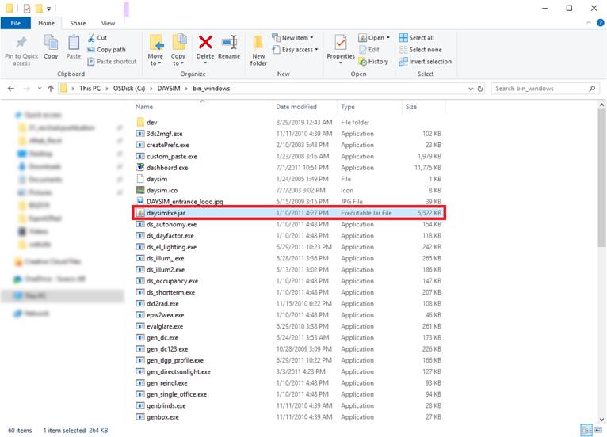Go back with the Back arrow

tap(11, 89)
